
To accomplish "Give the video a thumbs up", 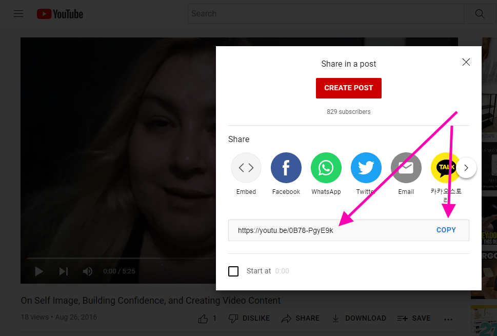I will [x=204, y=318].
